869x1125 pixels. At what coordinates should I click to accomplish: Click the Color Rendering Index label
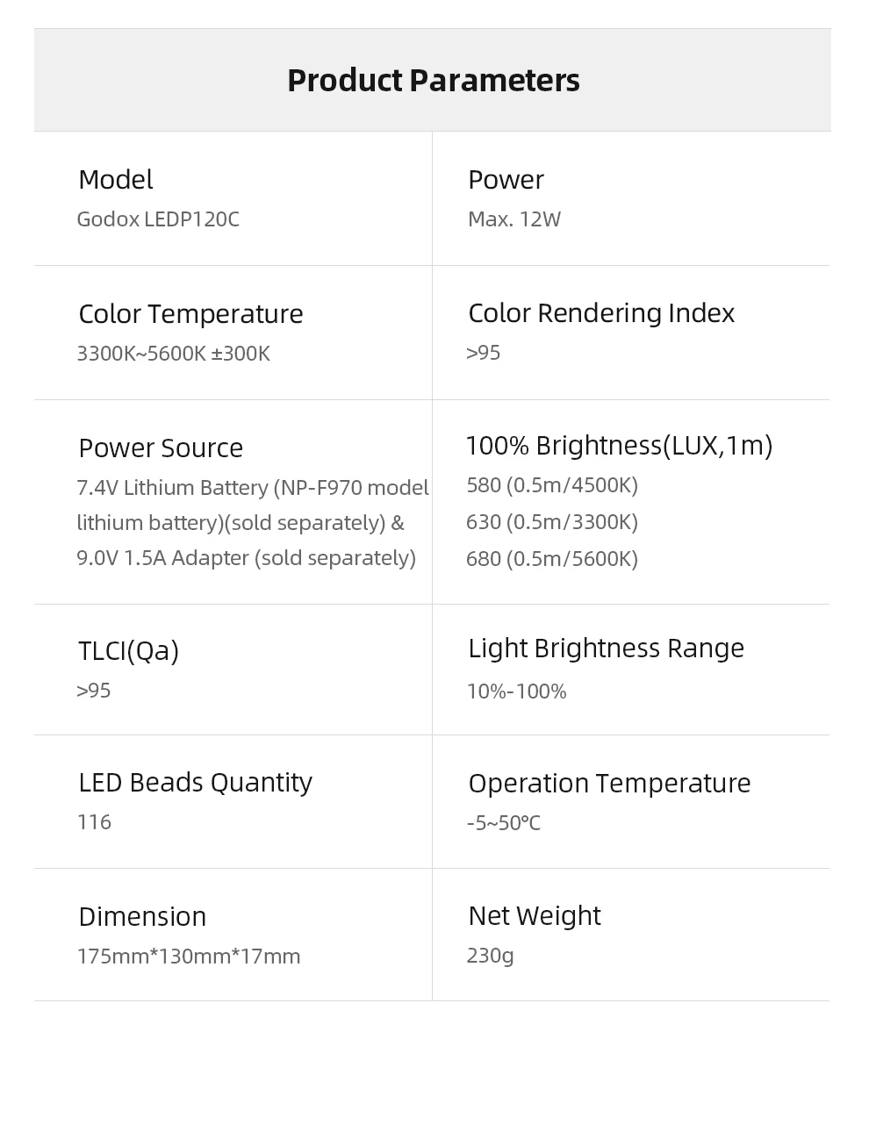coord(600,313)
